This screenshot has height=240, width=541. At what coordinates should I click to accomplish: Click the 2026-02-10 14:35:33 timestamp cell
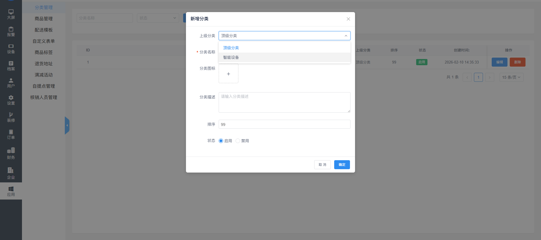[x=462, y=62]
